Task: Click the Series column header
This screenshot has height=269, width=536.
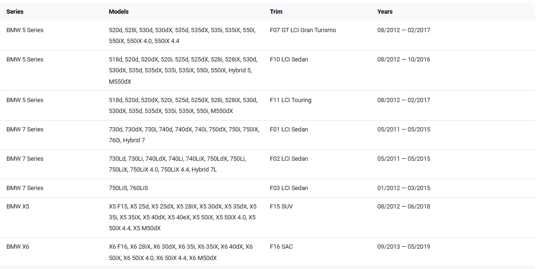Action: [15, 11]
